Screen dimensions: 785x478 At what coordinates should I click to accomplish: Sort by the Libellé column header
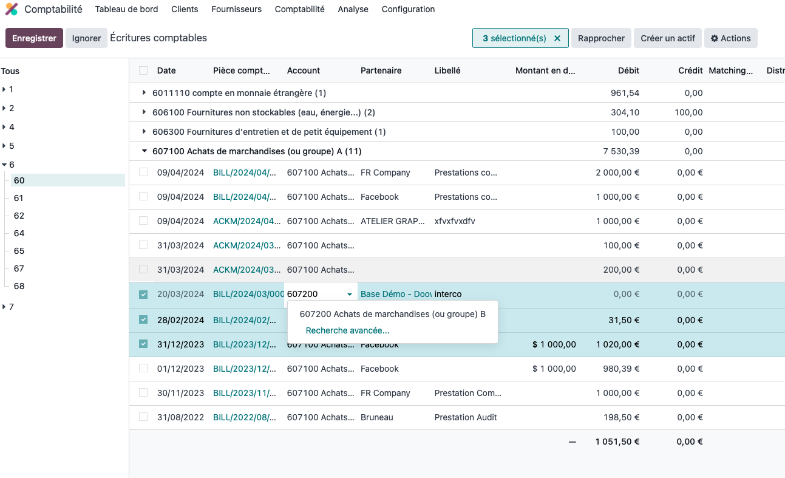point(447,70)
